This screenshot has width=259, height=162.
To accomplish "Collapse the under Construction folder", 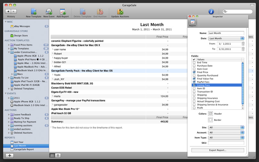I will [x=9, y=52].
